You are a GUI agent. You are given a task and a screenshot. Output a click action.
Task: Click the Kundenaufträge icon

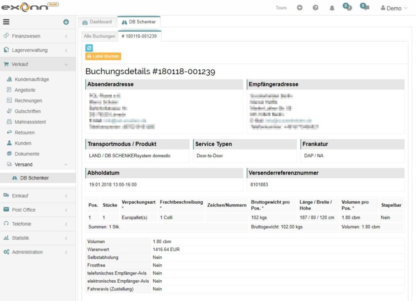click(x=9, y=79)
